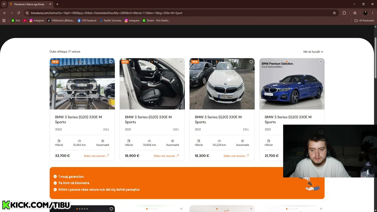Click the Kthim i parave guarantee text
The width and height of the screenshot is (377, 212).
(99, 190)
